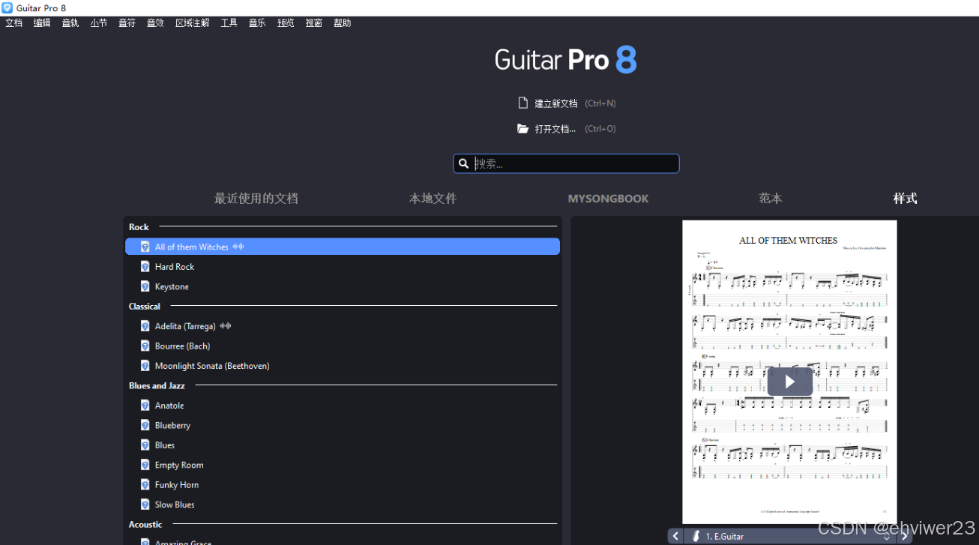979x545 pixels.
Task: Click the Guitar Pro 8 title bar app icon
Action: [7, 7]
